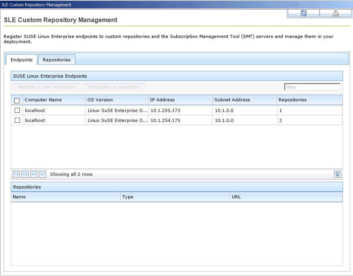Check the localhost 10.1.254.175 row checkbox
Viewport: 353px width, 276px height.
17,120
